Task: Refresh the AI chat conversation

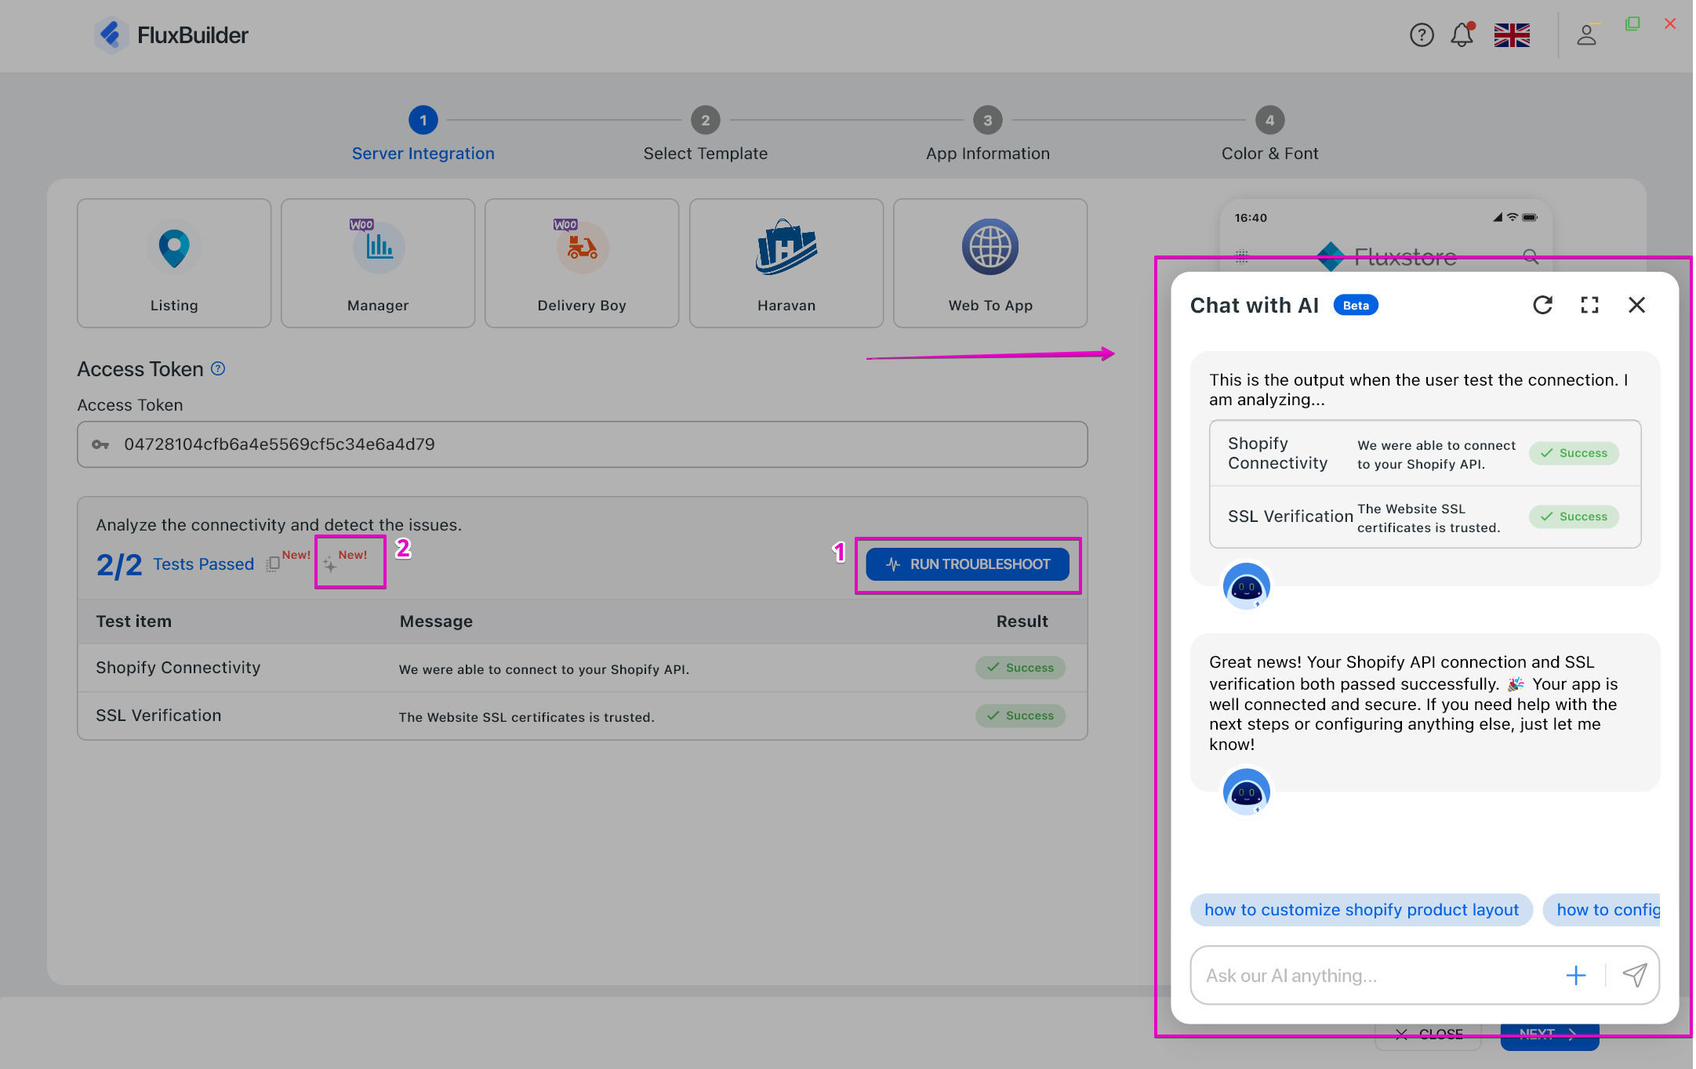Action: [x=1542, y=305]
